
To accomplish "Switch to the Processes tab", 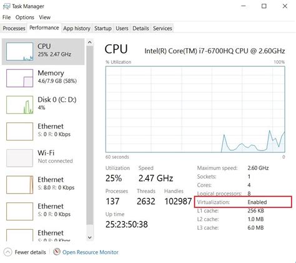I will (14, 28).
